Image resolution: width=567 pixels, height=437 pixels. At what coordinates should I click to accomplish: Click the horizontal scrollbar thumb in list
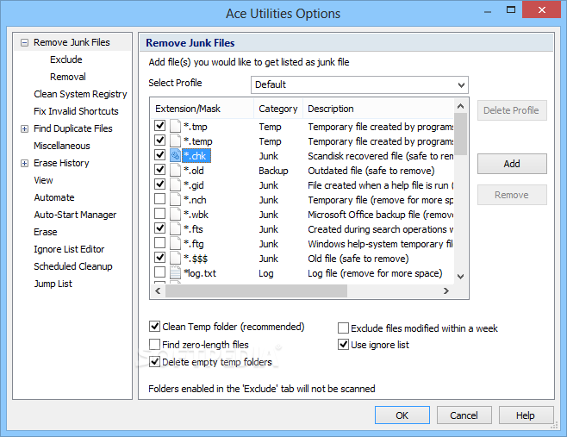point(256,290)
